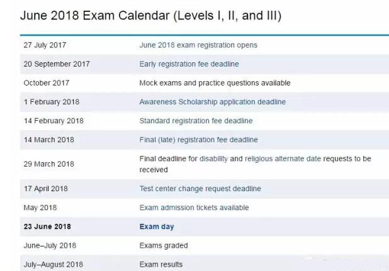Select the Exams graded row text
389x271 pixels.
coord(163,245)
